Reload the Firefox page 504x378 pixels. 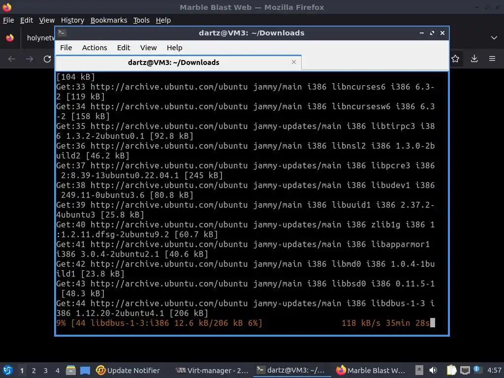(x=47, y=59)
